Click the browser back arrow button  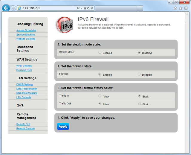pyautogui.click(x=6, y=8)
